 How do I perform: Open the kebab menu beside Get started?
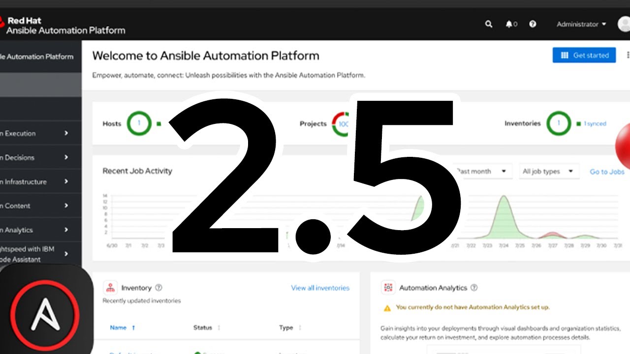coord(628,55)
